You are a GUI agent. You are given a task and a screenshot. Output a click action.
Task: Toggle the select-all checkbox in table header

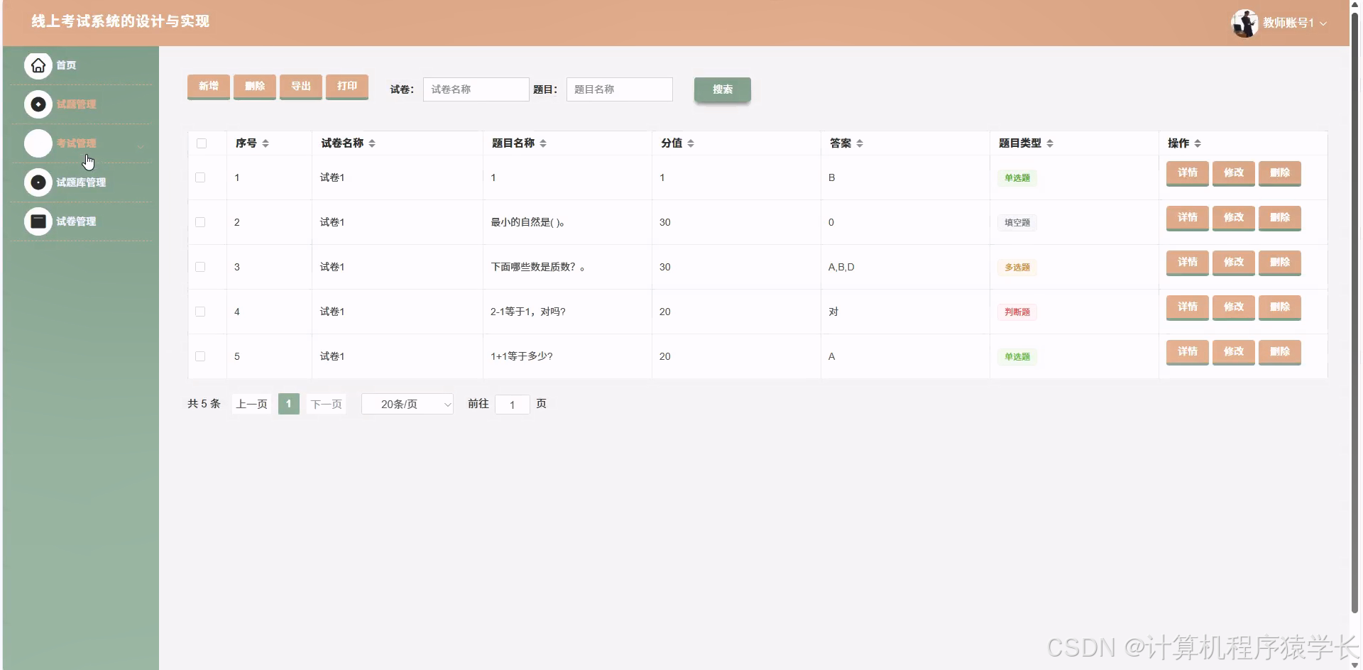(200, 143)
